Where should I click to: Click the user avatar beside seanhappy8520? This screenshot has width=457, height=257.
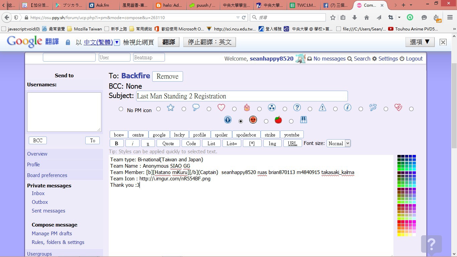300,58
